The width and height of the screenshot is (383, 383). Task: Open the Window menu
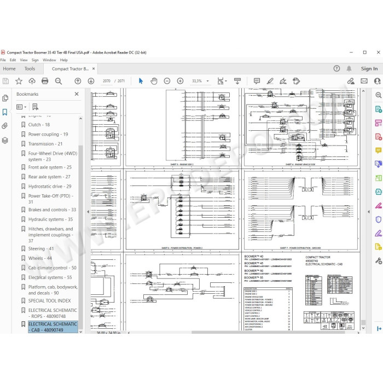(49, 60)
